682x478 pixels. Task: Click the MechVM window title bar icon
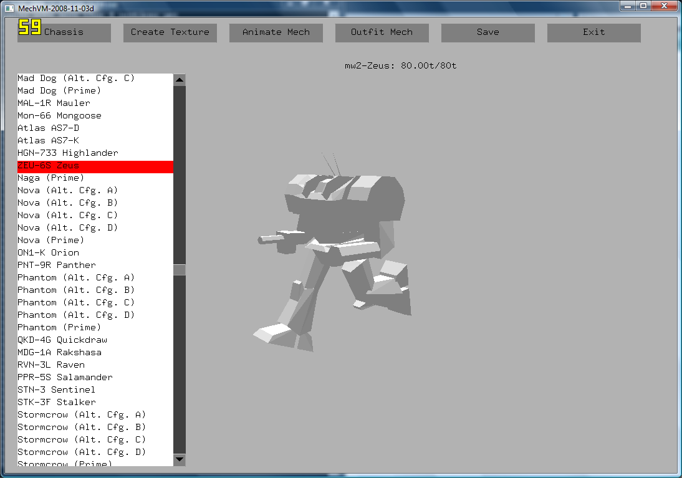(9, 6)
